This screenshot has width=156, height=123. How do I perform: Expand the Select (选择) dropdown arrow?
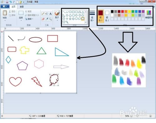(21, 20)
